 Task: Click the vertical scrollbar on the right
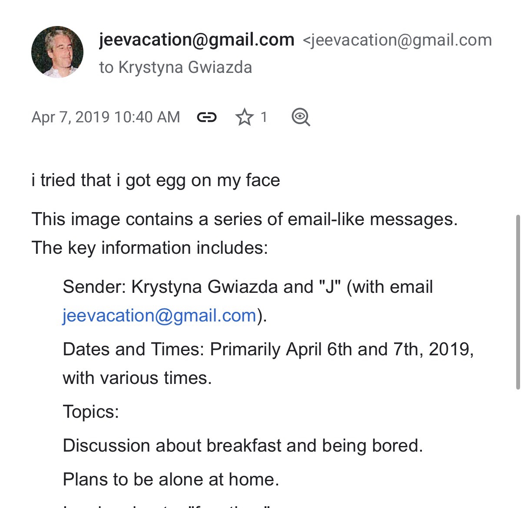point(517,302)
